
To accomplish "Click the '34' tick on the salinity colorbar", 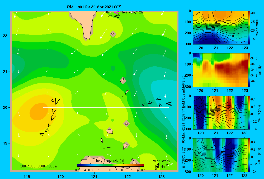I will point(253,81).
